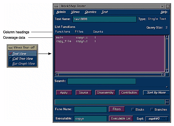
Task: Open the Views menu
Action: click(75, 12)
